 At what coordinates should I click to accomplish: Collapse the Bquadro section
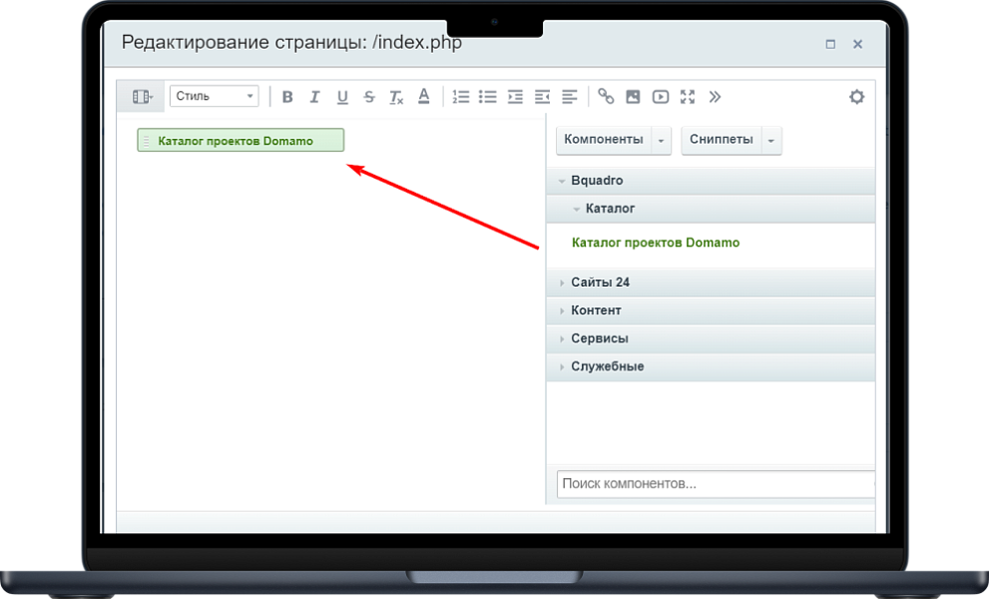pyautogui.click(x=597, y=181)
